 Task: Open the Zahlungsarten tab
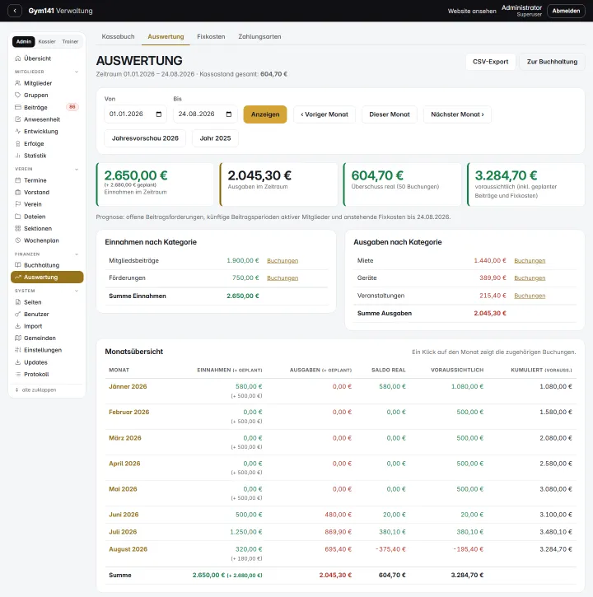(x=259, y=36)
